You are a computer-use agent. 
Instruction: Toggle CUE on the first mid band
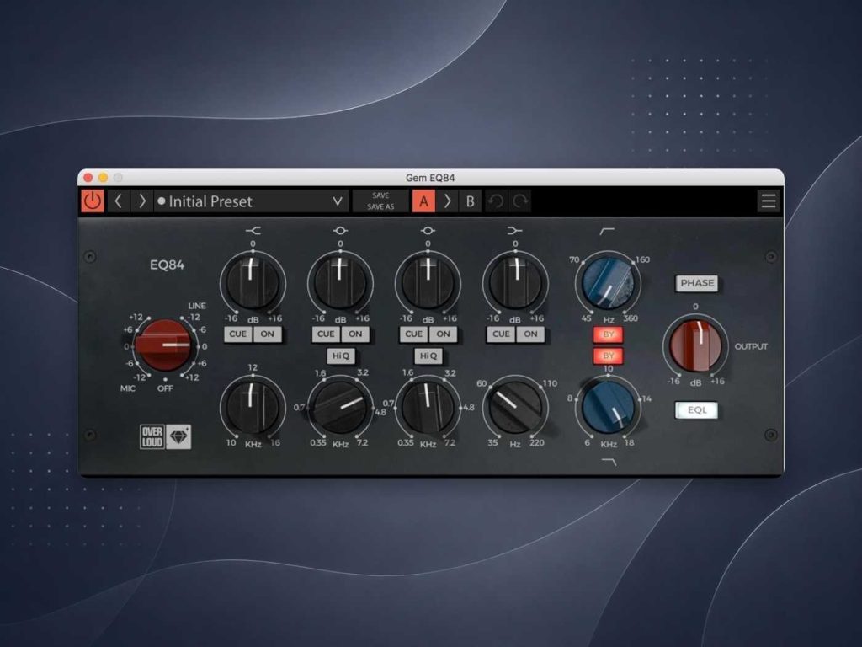326,334
